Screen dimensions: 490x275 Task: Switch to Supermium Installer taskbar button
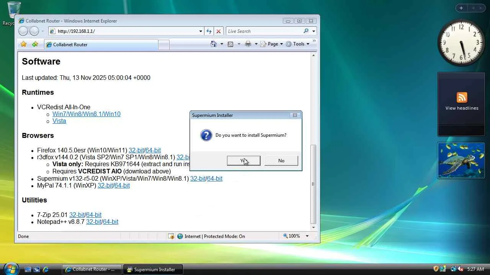tap(153, 269)
